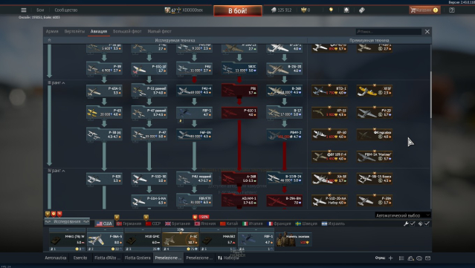Click the research tree vertical scrollbar
This screenshot has width=475, height=268.
(431, 94)
